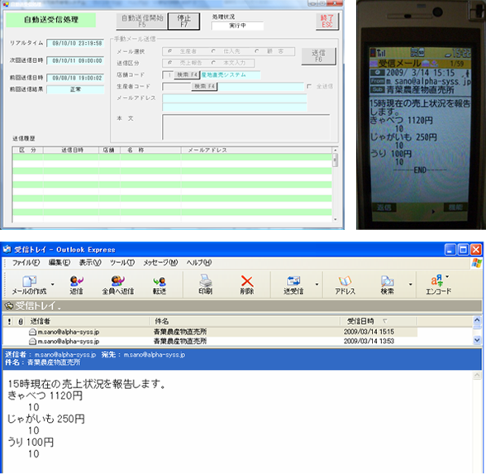Select the message received 2009/03/14 13:53
The image size is (486, 474).
[210, 341]
